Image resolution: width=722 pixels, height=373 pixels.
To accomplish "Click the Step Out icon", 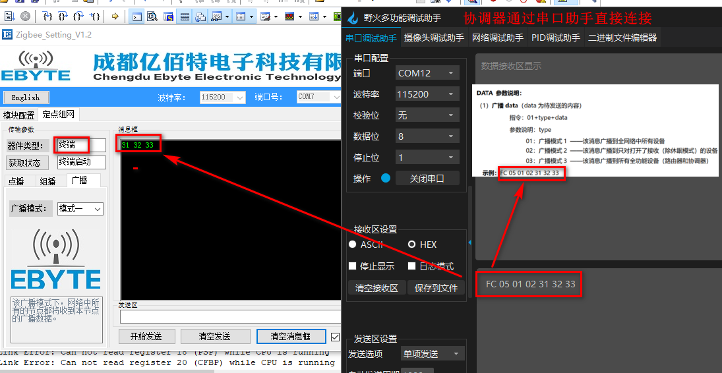I will (x=78, y=17).
